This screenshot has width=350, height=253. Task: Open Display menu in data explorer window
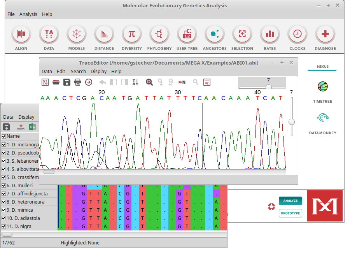click(x=26, y=117)
